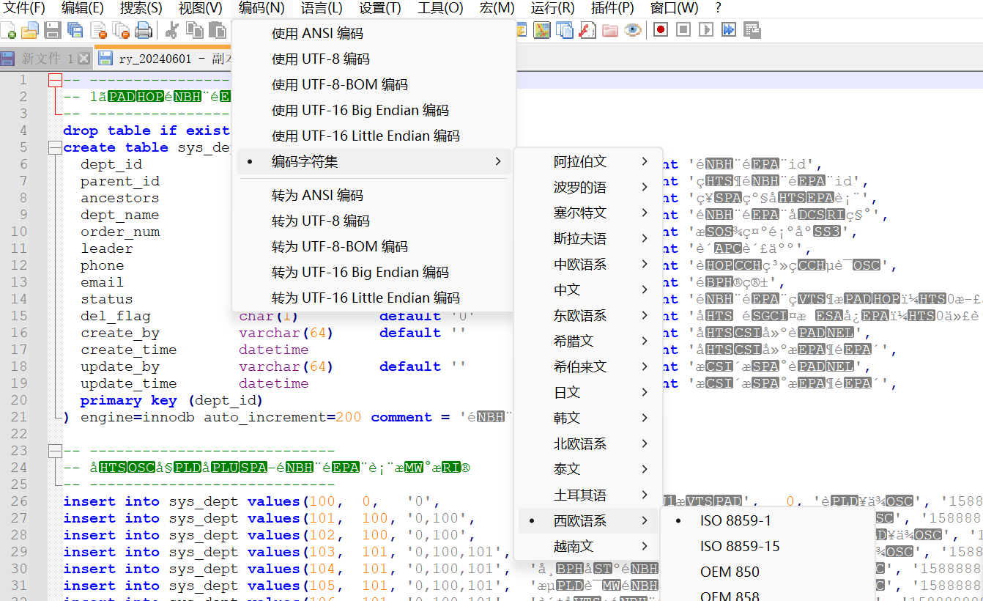Click the Open file folder icon
983x601 pixels.
tap(29, 30)
